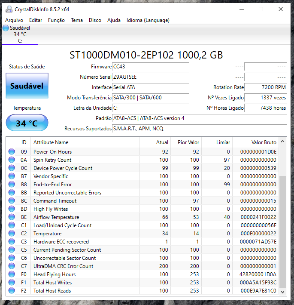Click the Padrão field showing ATA8-ACS
This screenshot has height=305, width=294.
(x=199, y=118)
